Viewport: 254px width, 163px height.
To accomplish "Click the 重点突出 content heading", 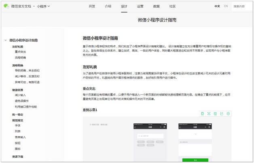I will pos(89,89).
